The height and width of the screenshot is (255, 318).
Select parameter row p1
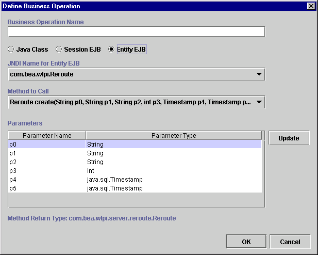(x=135, y=153)
